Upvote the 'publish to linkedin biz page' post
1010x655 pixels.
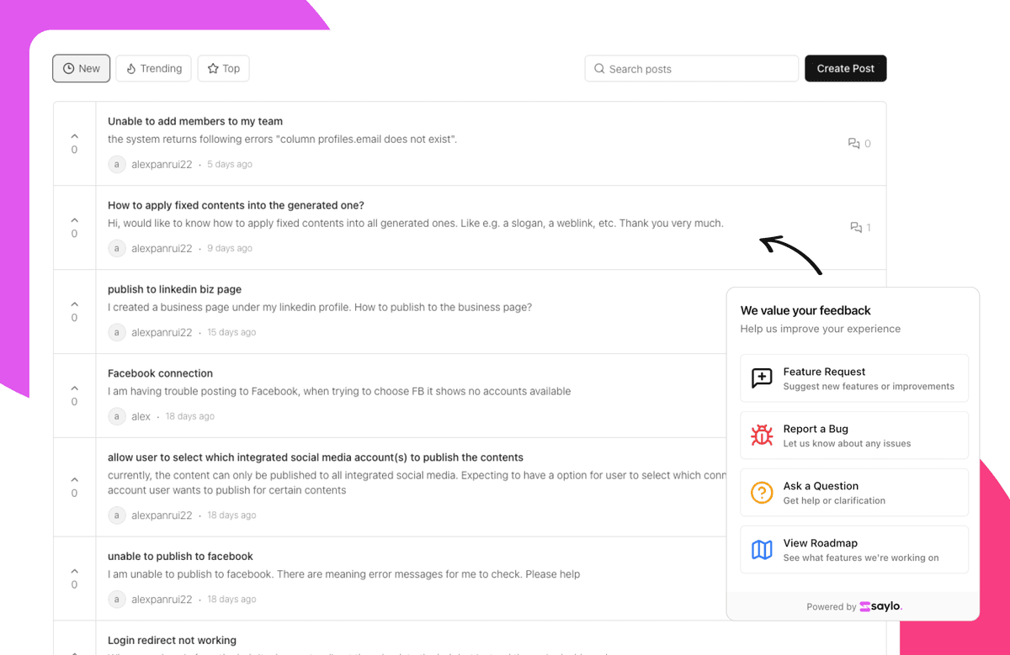tap(74, 306)
